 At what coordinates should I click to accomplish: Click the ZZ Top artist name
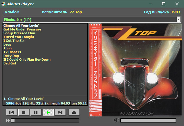pyautogui.click(x=76, y=12)
